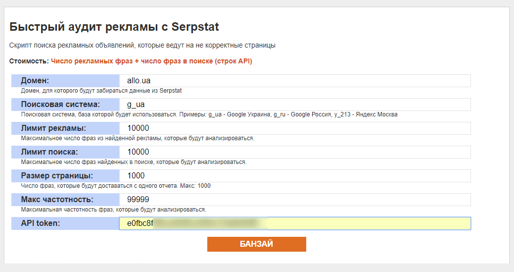Select the Лимит рекламы input field
This screenshot has width=514, height=272.
[x=295, y=128]
